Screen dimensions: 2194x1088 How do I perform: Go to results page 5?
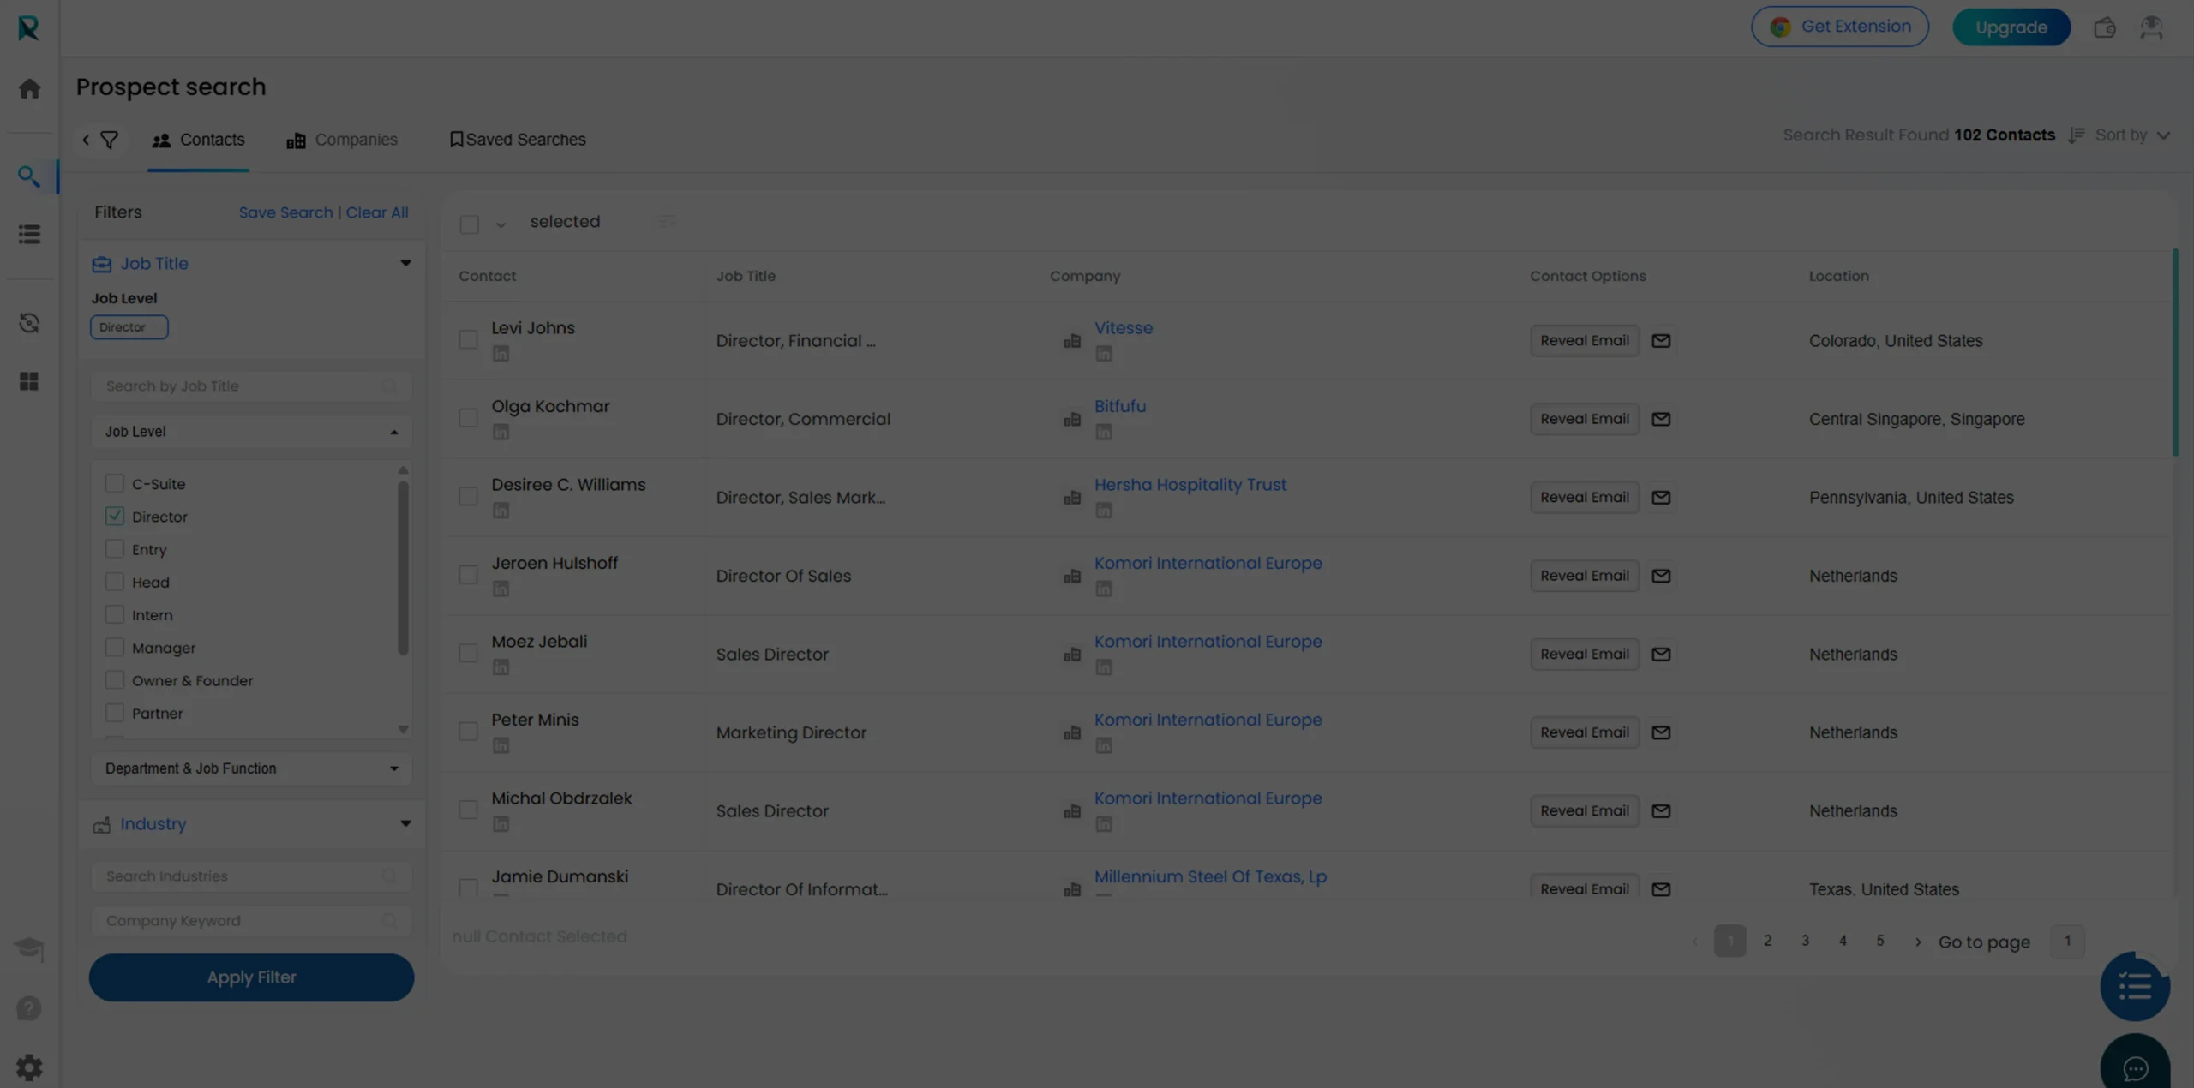point(1879,941)
